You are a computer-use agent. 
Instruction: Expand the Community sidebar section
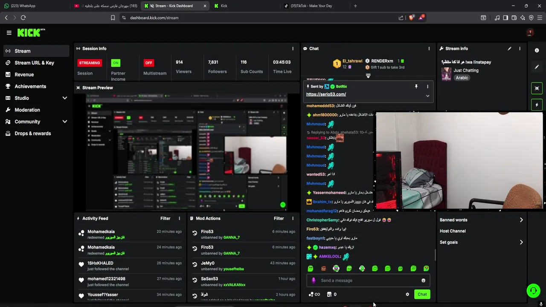coord(65,122)
